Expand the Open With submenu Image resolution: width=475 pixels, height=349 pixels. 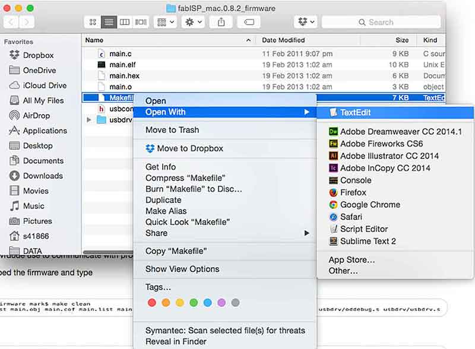coord(225,112)
